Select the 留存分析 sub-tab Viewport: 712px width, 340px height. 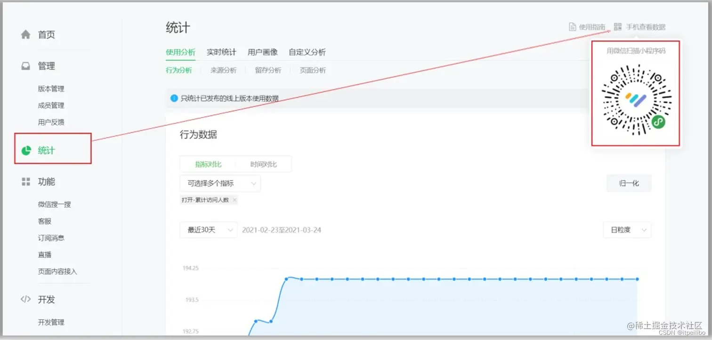[x=268, y=70]
